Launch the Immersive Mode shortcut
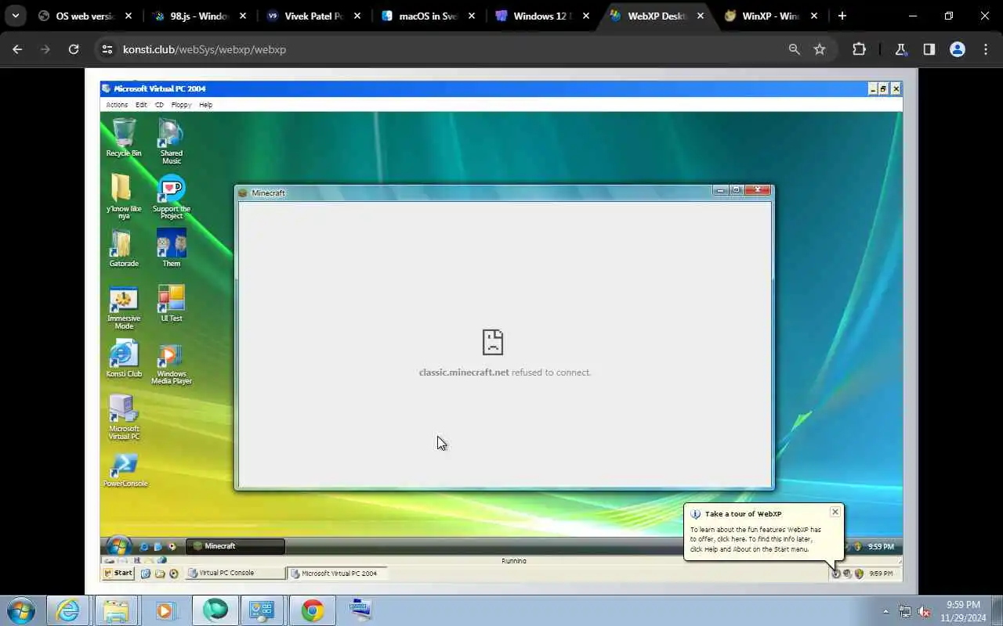Viewport: 1003px width, 626px height. click(x=124, y=307)
